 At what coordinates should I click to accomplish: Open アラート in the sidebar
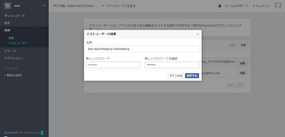coord(10,51)
